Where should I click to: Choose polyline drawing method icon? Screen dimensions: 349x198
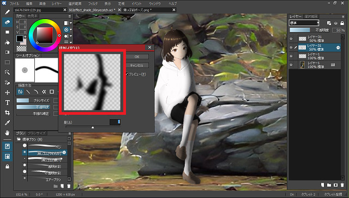tap(44, 91)
